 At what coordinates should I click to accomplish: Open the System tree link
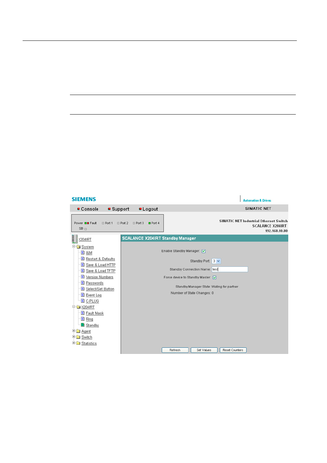click(x=87, y=247)
